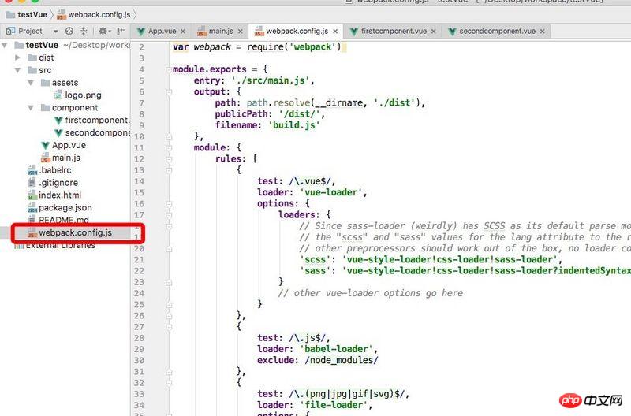Select the dist folder in tree
The image size is (631, 416).
pyautogui.click(x=47, y=58)
